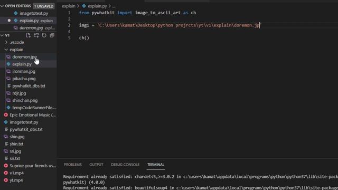Open explain.py in explain folder
Viewport: 338px width, 190px height.
point(22,64)
